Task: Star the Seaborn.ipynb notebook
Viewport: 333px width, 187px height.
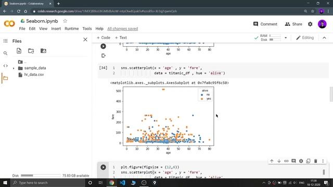Action: coord(65,21)
